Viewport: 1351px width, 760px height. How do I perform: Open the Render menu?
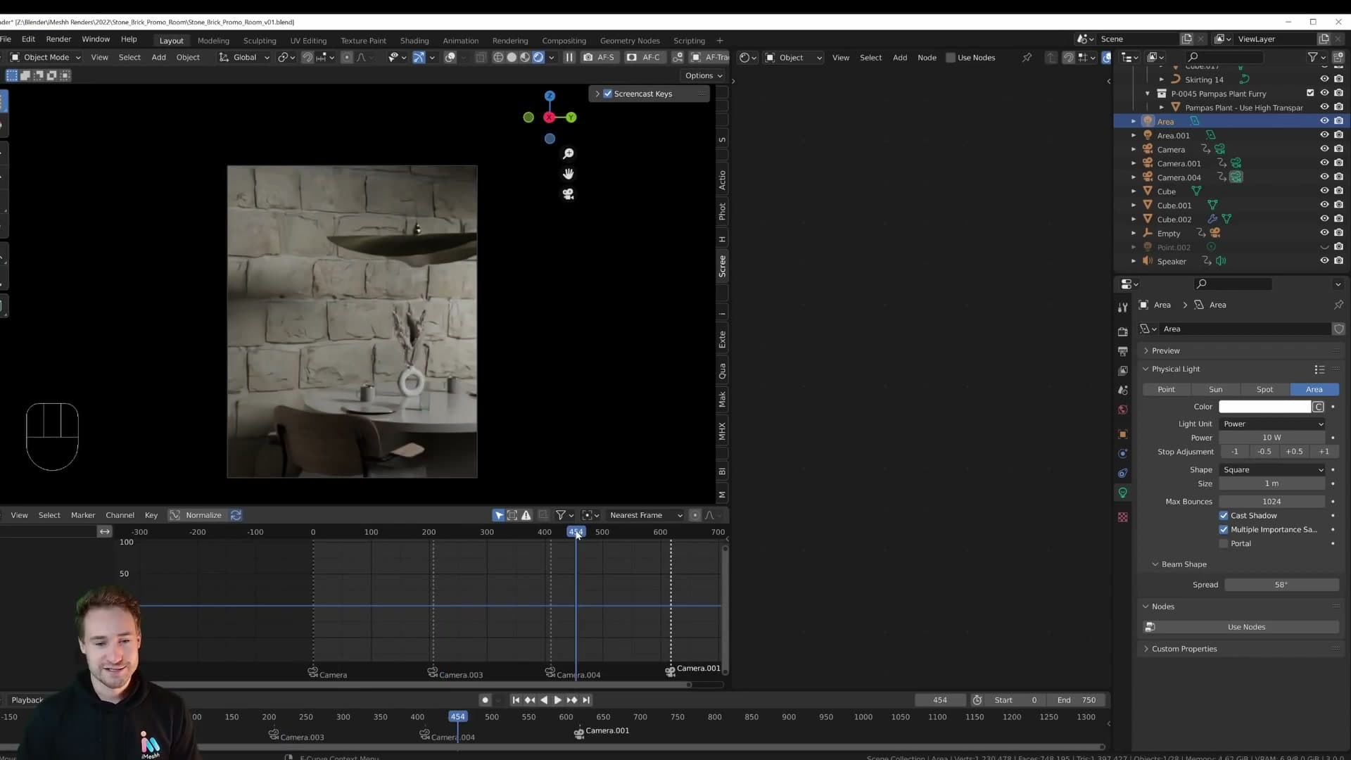(58, 39)
